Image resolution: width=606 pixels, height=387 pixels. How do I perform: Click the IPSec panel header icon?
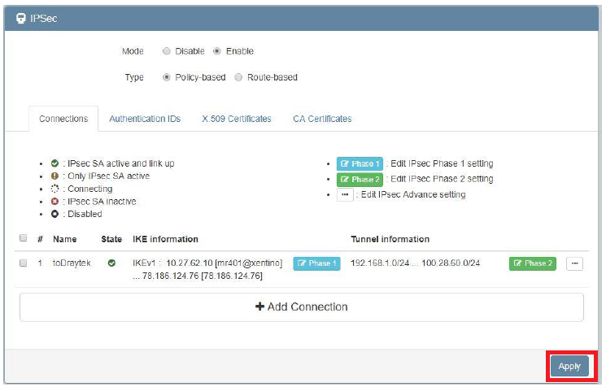click(20, 16)
